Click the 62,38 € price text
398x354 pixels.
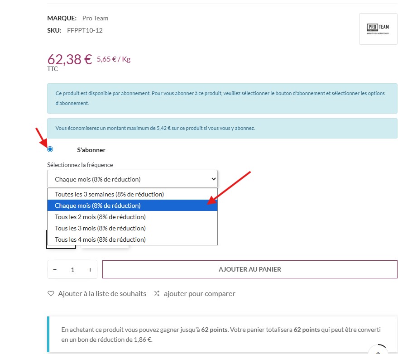click(x=69, y=59)
